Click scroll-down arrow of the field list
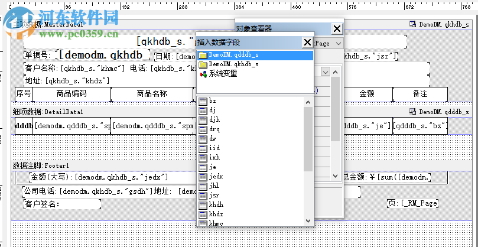Image resolution: width=478 pixels, height=247 pixels. pos(308,221)
